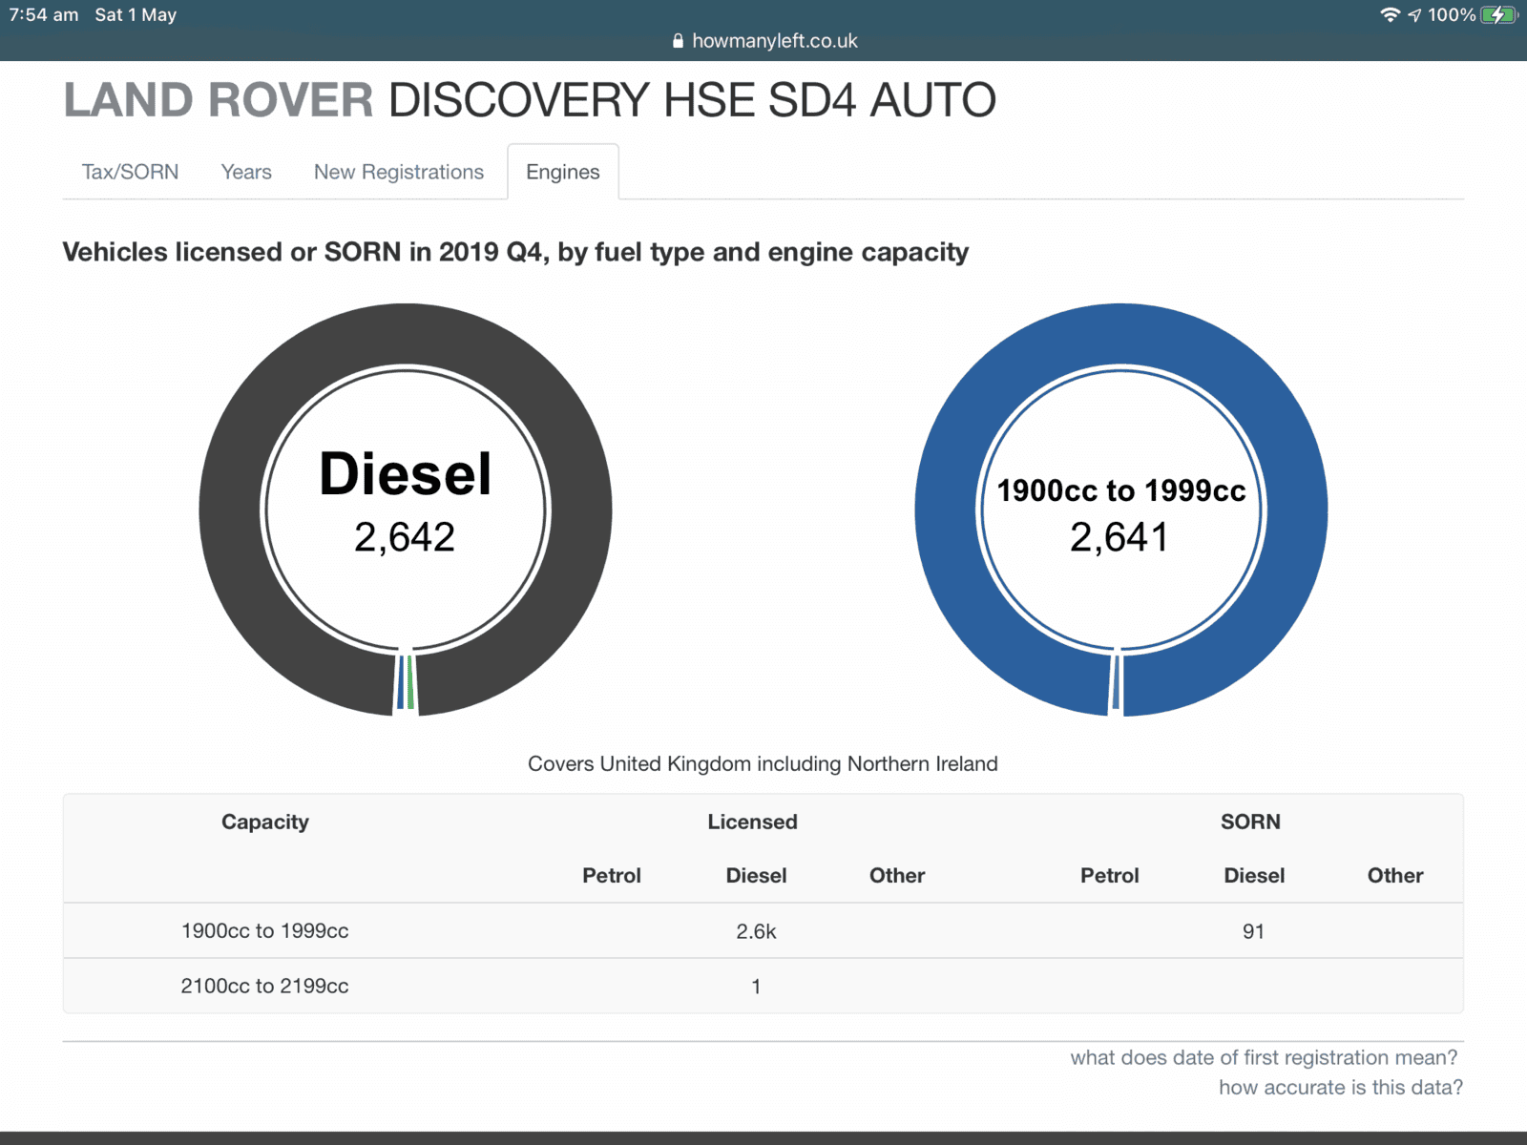Click the 91 SORN diesel cell
1527x1145 pixels.
tap(1254, 931)
